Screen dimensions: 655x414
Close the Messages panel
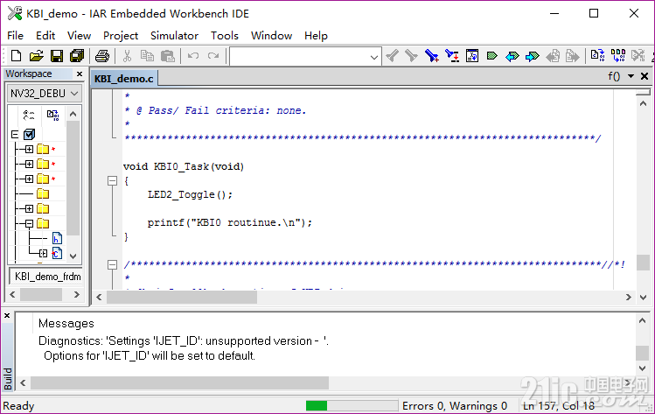(7, 316)
